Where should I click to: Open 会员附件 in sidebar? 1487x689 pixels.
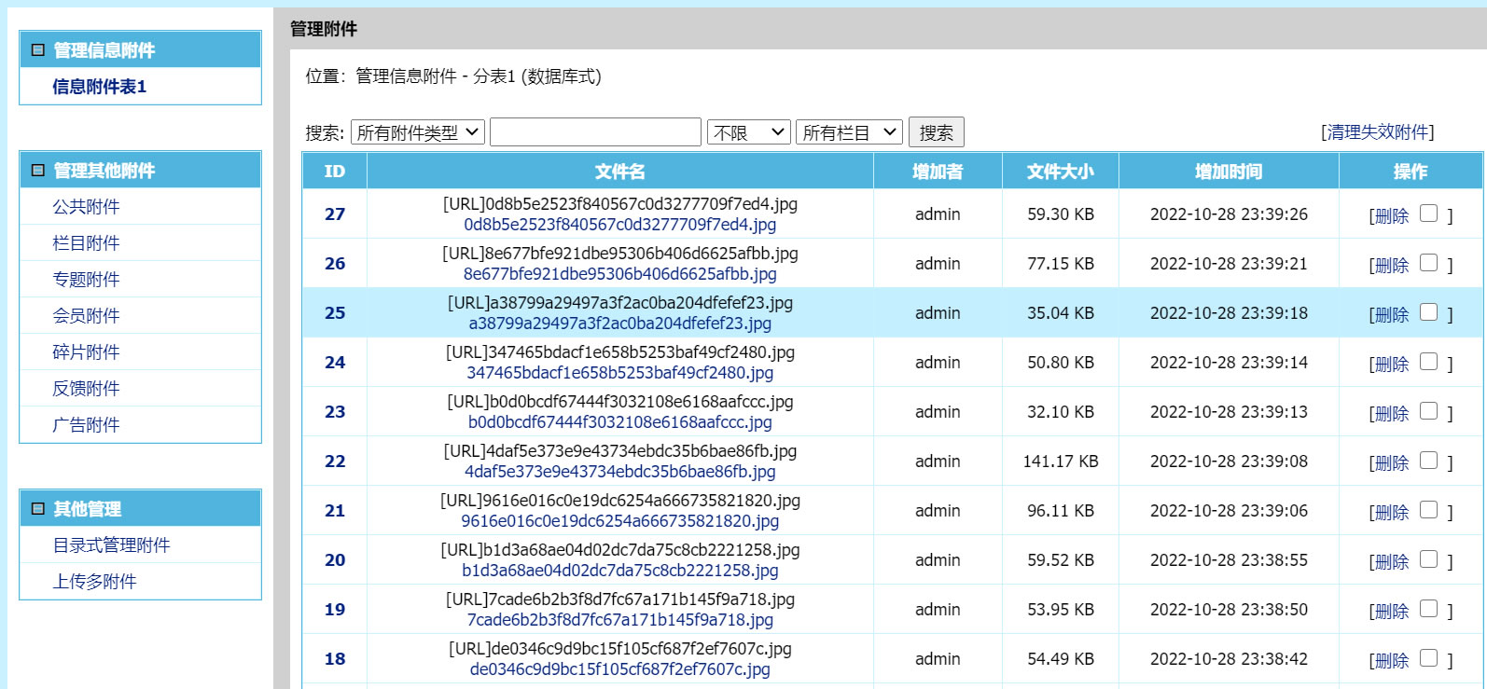[86, 316]
